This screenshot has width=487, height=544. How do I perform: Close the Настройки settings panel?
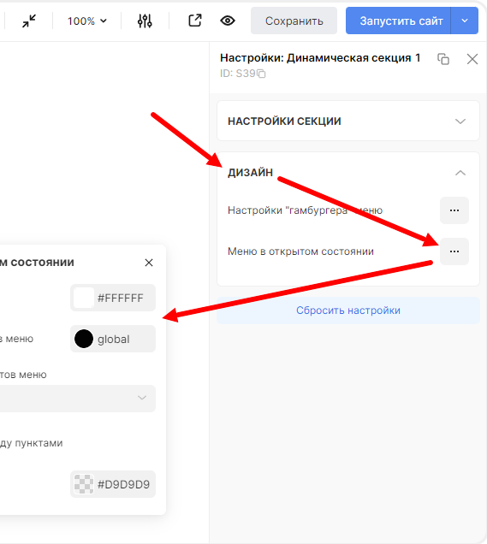(x=472, y=59)
